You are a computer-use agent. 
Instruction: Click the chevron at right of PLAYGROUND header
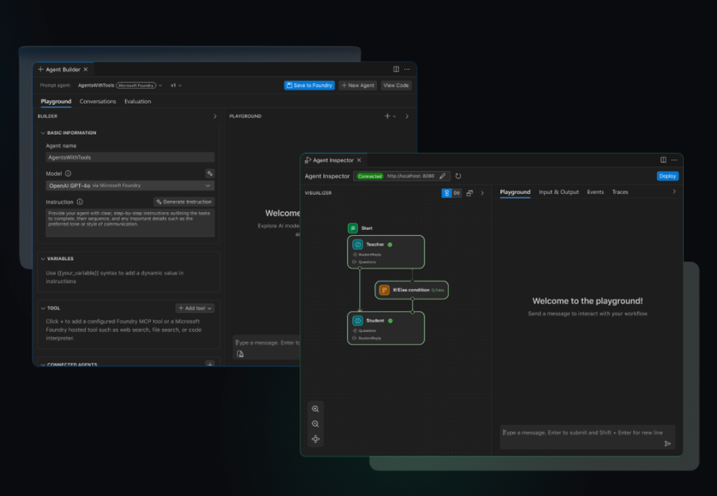[x=407, y=116]
